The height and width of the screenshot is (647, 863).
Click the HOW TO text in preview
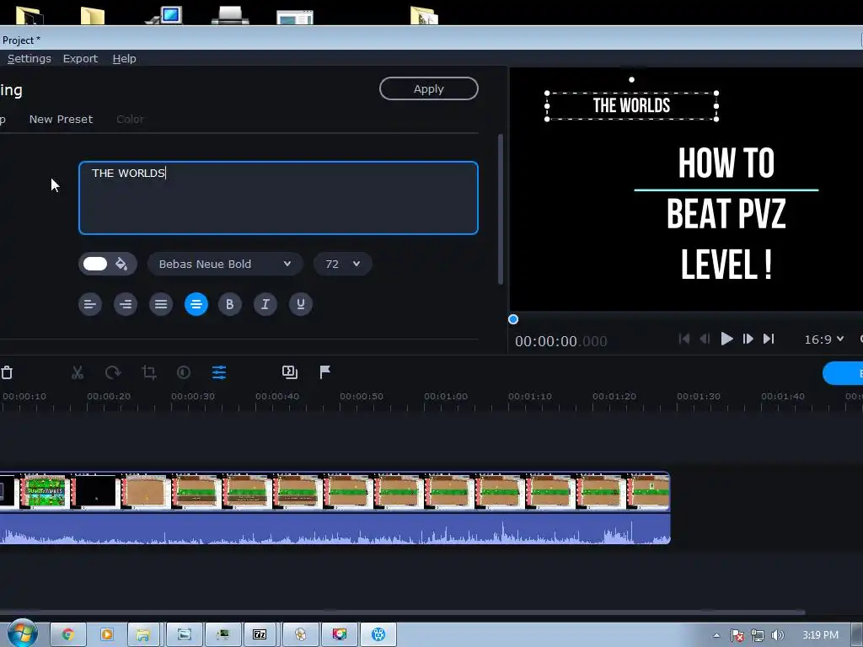coord(726,163)
